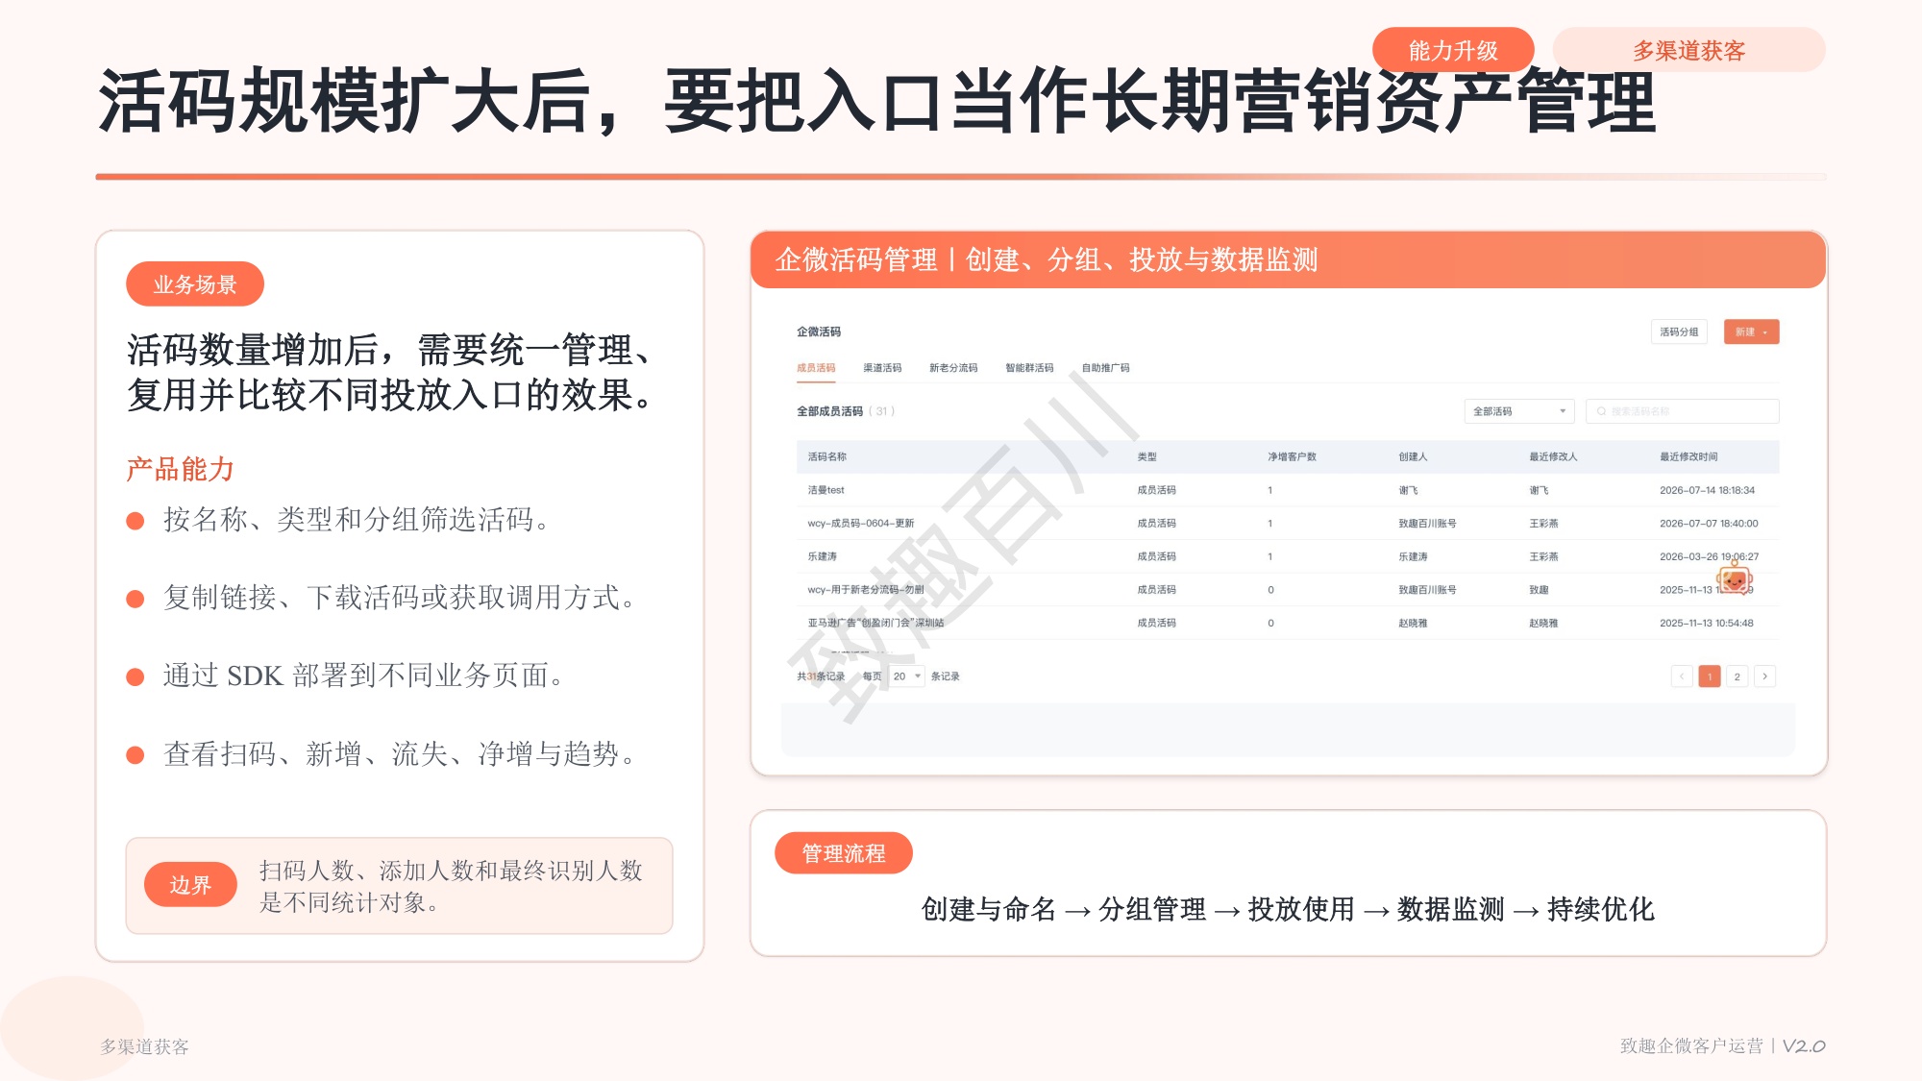The height and width of the screenshot is (1081, 1922).
Task: Click the 活码分组 button
Action: (x=1679, y=332)
